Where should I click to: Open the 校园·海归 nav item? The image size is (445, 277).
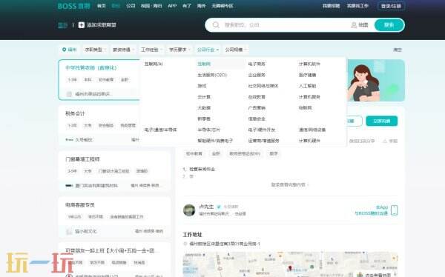point(151,6)
